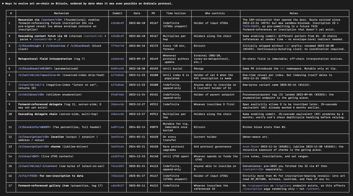Screen dimensions: 353x196
Task: Click PR number #2431
Action: coord(154,94)
